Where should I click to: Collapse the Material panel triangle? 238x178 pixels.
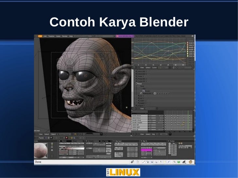click(x=59, y=141)
